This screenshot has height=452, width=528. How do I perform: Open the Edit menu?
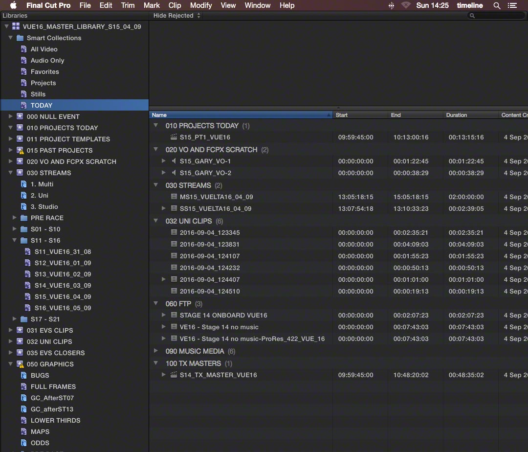coord(106,5)
